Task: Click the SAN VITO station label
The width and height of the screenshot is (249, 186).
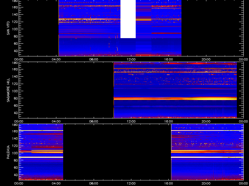Action: point(8,28)
